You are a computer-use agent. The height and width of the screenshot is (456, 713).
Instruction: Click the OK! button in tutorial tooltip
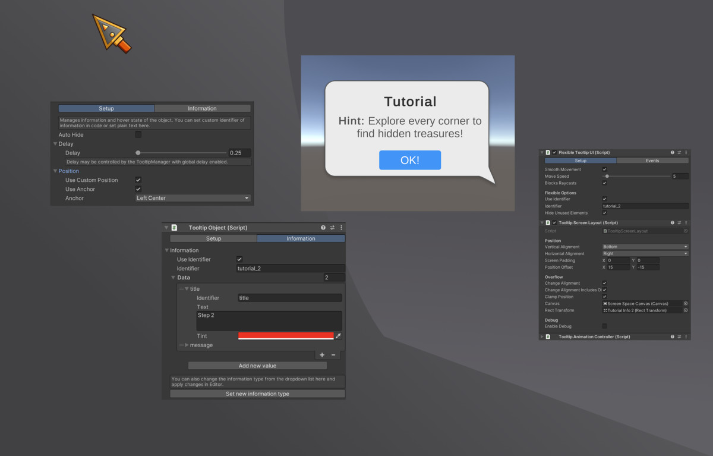pos(410,161)
